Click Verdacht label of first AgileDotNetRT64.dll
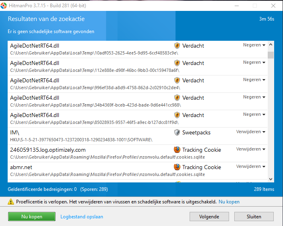 click(x=193, y=46)
